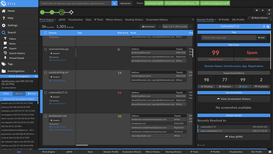Image resolution: width=273 pixels, height=154 pixels.
Task: Add a new investigation with plus icon
Action: click(x=35, y=71)
